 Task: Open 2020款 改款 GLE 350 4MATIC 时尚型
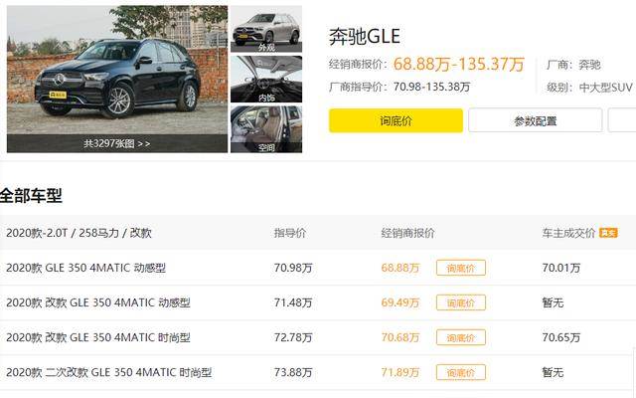pyautogui.click(x=98, y=337)
